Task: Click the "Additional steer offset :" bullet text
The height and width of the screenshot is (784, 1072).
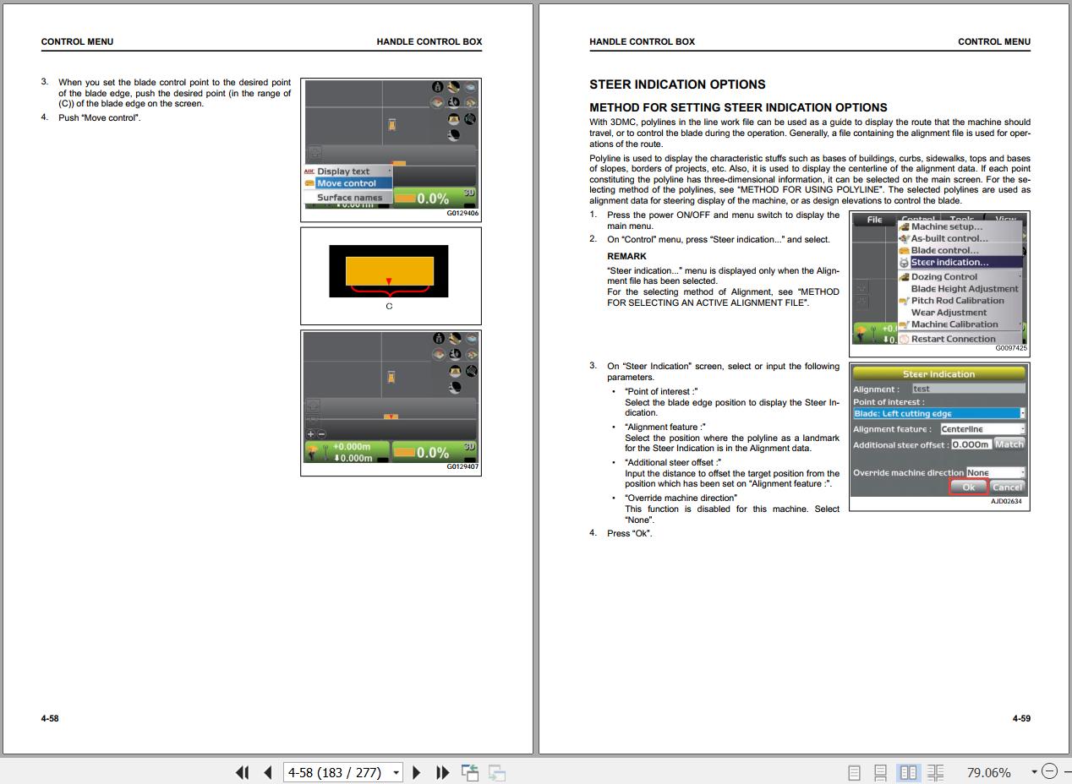Action: [673, 462]
